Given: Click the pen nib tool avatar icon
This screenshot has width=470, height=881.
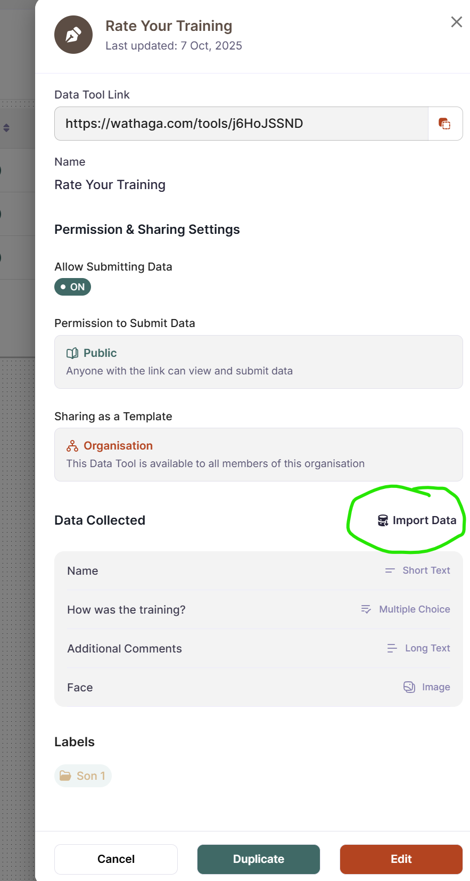Looking at the screenshot, I should [x=73, y=35].
